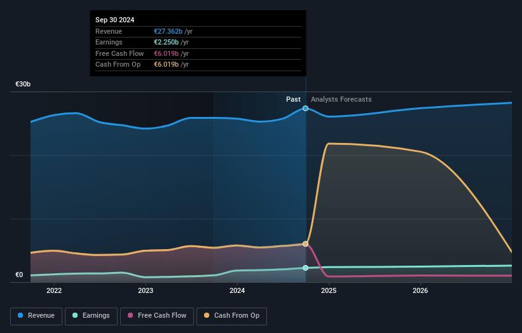This screenshot has width=522, height=333.
Task: Click the Revenue row label in tooltip
Action: click(x=109, y=31)
